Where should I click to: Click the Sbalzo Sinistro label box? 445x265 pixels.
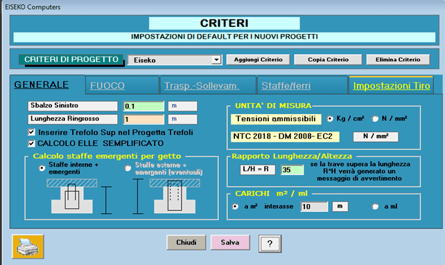(73, 106)
